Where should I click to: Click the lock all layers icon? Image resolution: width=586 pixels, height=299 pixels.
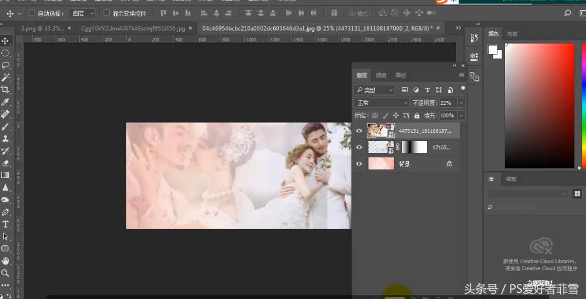[x=417, y=116]
